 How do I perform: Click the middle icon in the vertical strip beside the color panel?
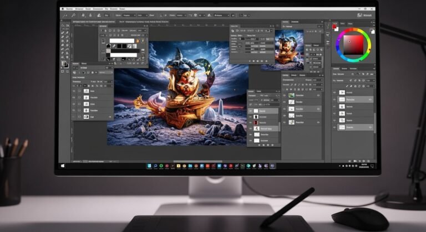tap(328, 34)
